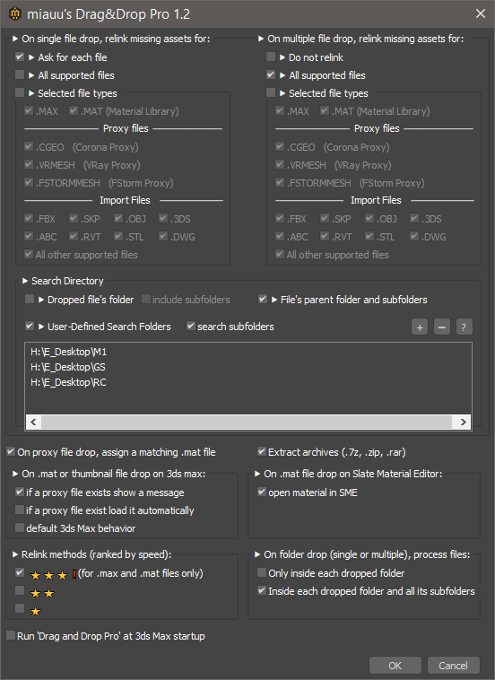This screenshot has width=495, height=680.
Task: Disable Extract archives checkbox
Action: coord(262,451)
